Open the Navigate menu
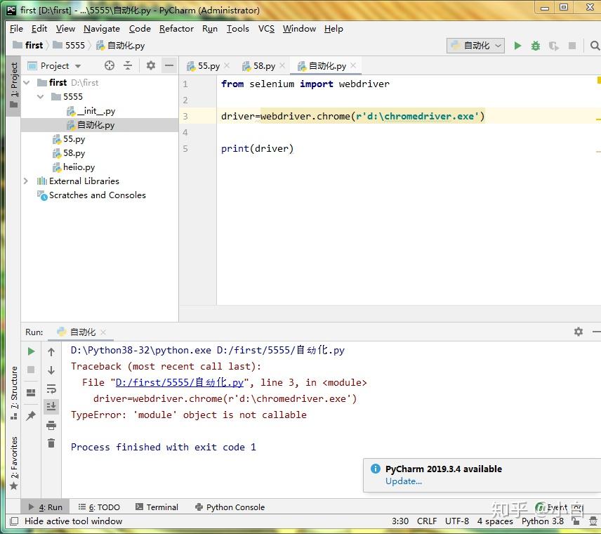The width and height of the screenshot is (601, 534). [102, 29]
